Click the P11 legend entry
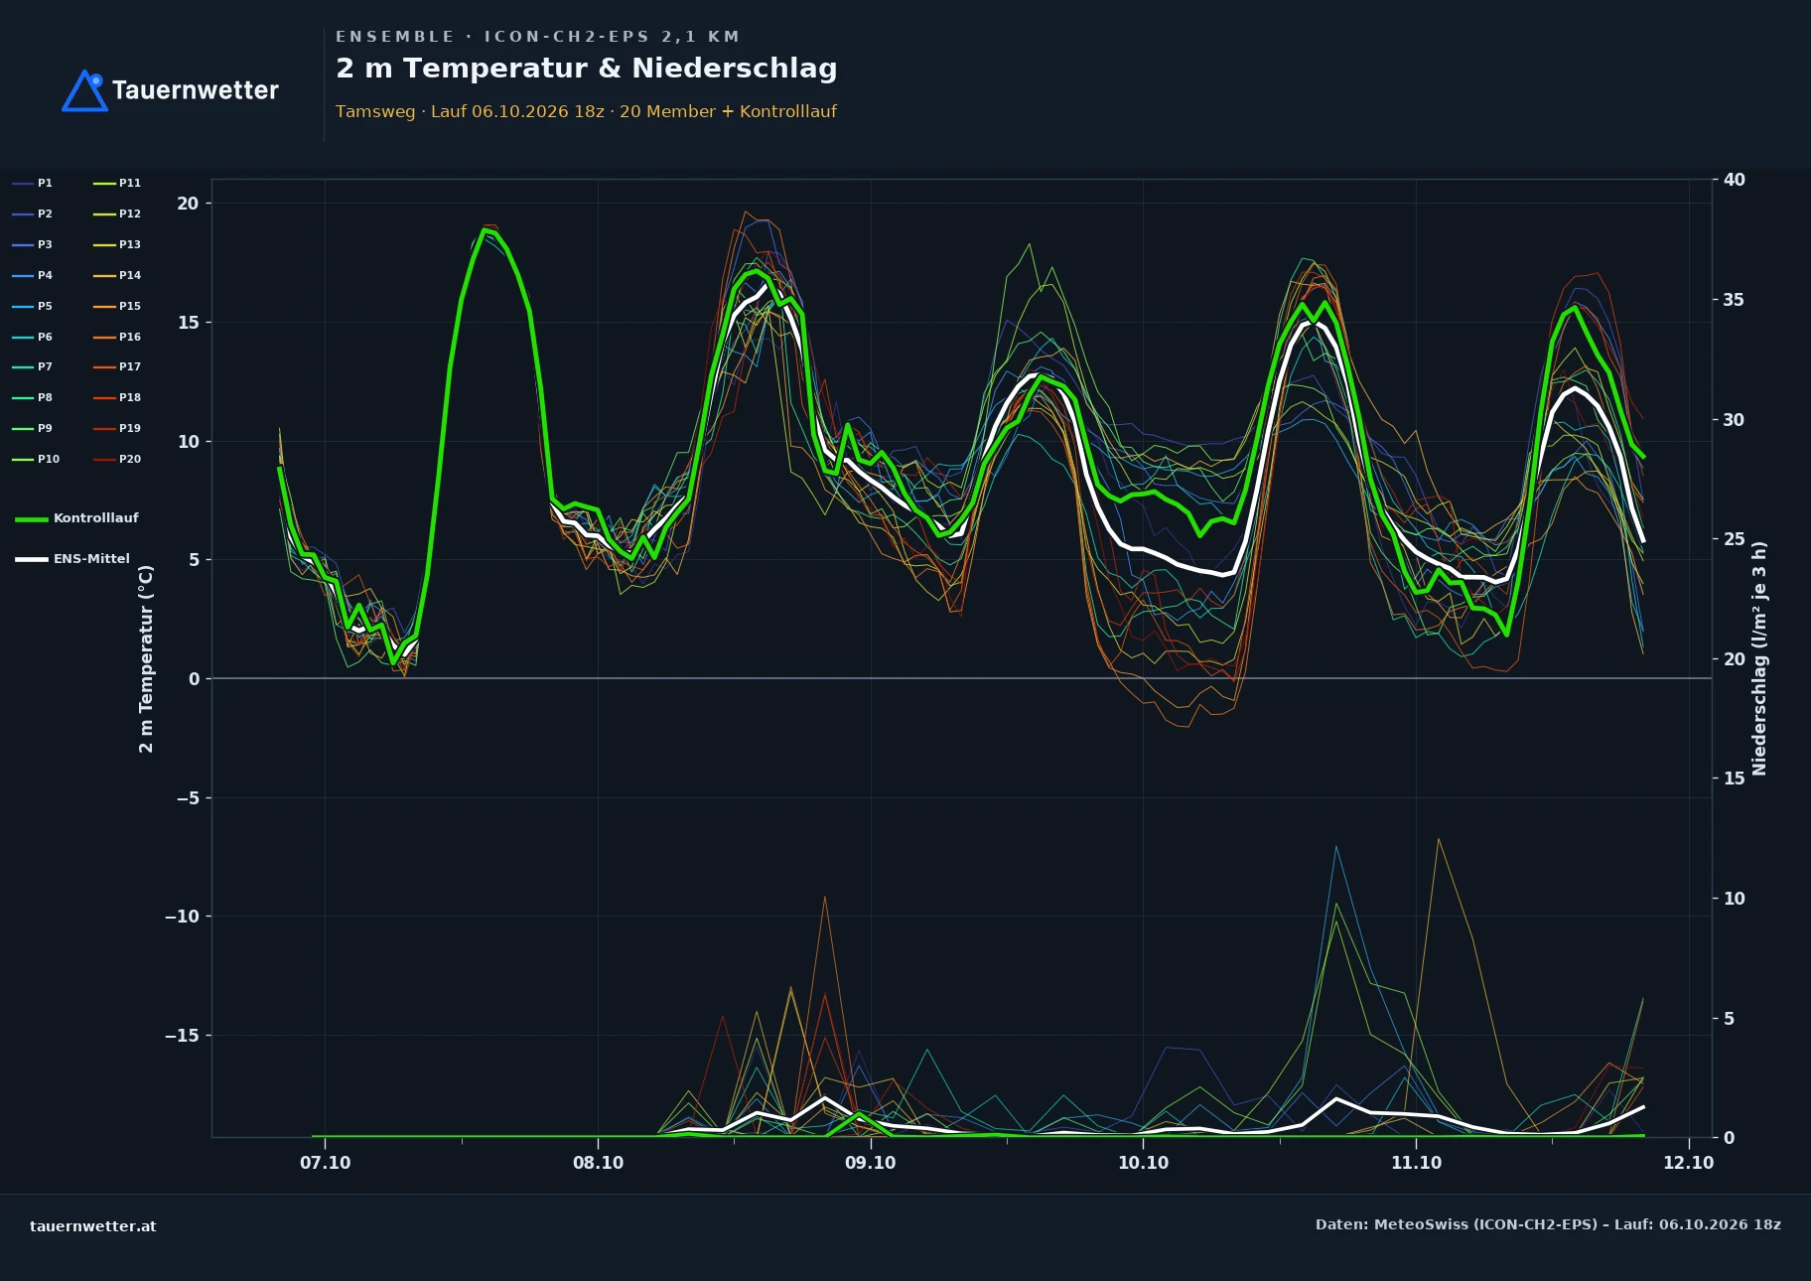This screenshot has height=1281, width=1811. (x=117, y=183)
